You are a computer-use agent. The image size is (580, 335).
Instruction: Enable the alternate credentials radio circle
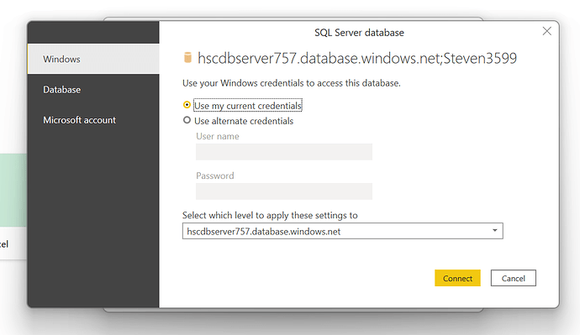[187, 120]
